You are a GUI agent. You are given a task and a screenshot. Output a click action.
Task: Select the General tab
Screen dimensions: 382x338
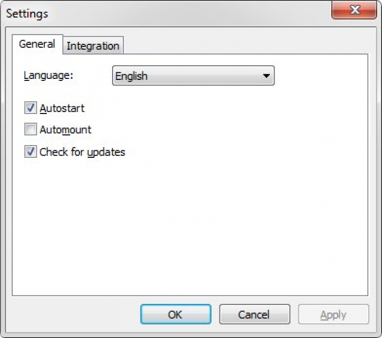(37, 44)
